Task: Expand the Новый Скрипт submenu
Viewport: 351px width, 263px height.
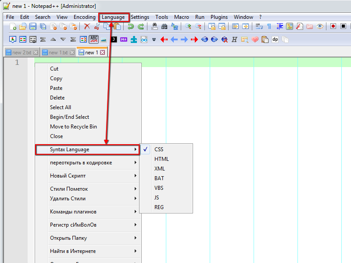Action: [x=87, y=176]
